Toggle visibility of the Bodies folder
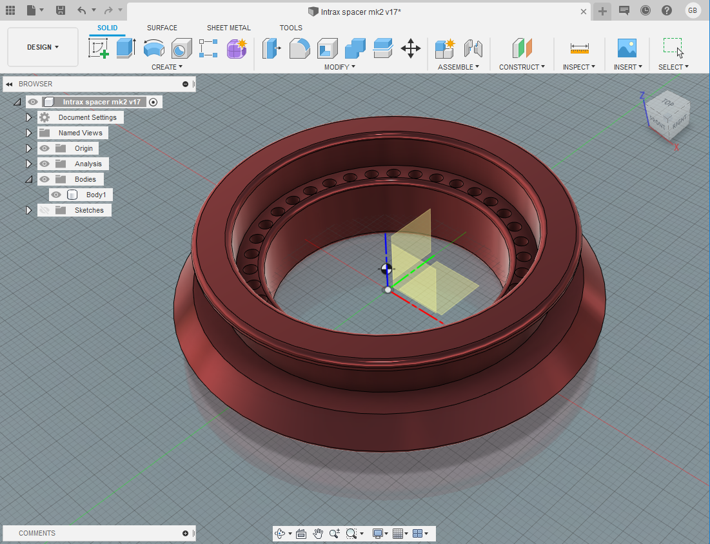Screen dimensions: 710x544 pos(44,179)
